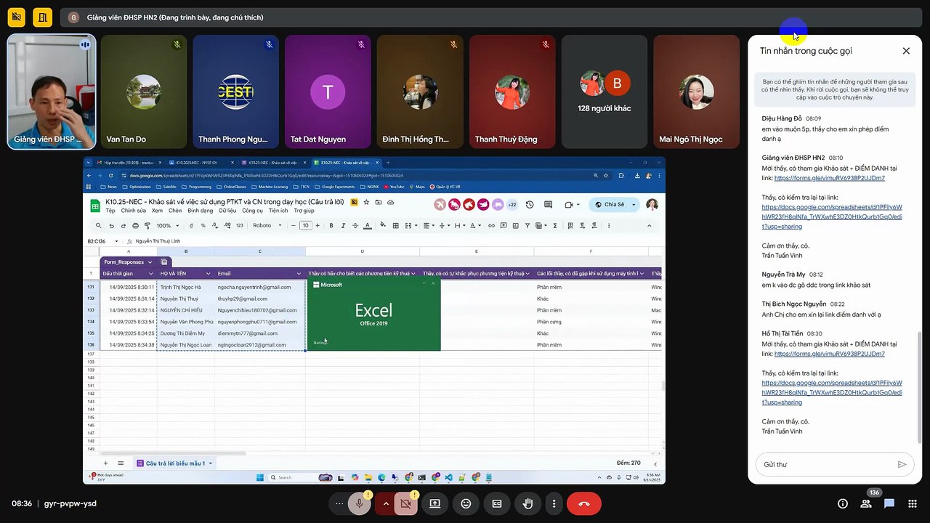Click the reload button in shared browser
Screen dimensions: 930x523
110,176
